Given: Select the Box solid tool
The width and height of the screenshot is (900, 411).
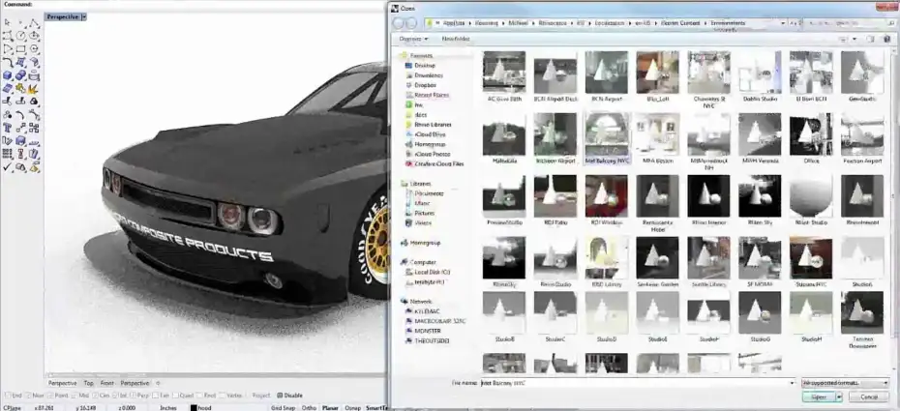Looking at the screenshot, I should pos(8,75).
